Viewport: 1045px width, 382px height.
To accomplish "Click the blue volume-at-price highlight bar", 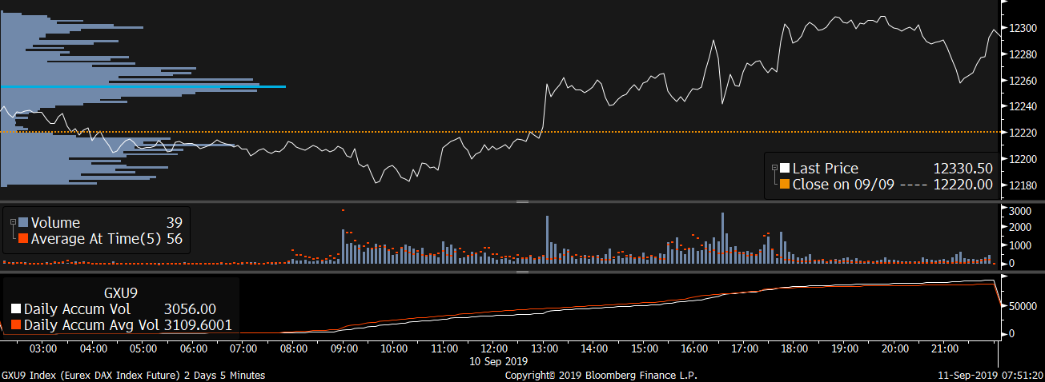I will point(143,86).
